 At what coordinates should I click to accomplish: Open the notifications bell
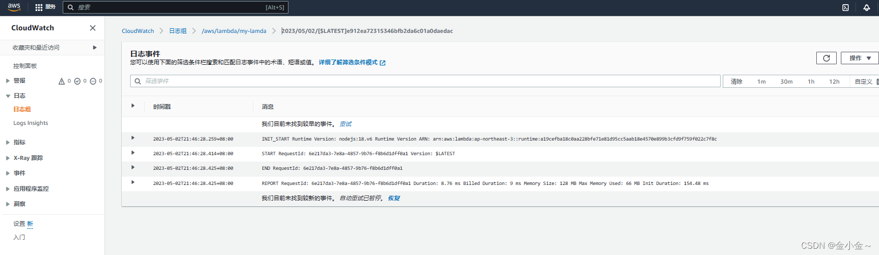866,7
